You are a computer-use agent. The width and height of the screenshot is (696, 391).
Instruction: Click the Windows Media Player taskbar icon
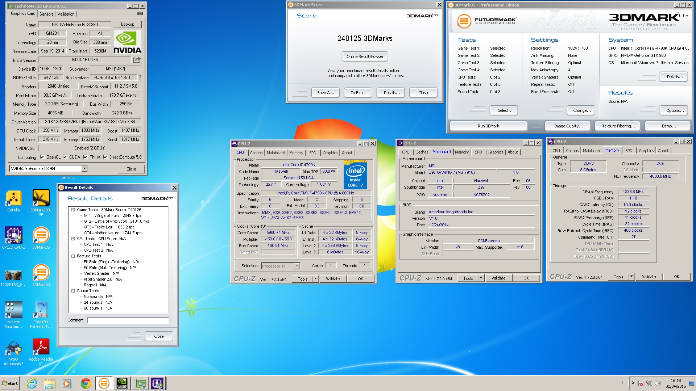[x=67, y=383]
